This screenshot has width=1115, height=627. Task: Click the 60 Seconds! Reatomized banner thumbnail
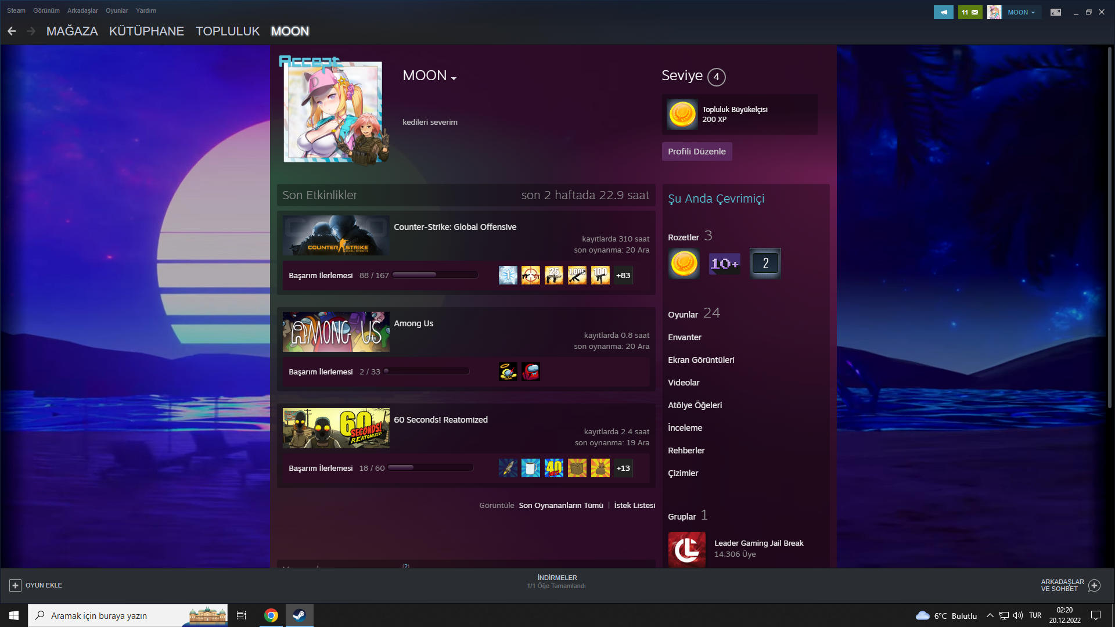336,428
